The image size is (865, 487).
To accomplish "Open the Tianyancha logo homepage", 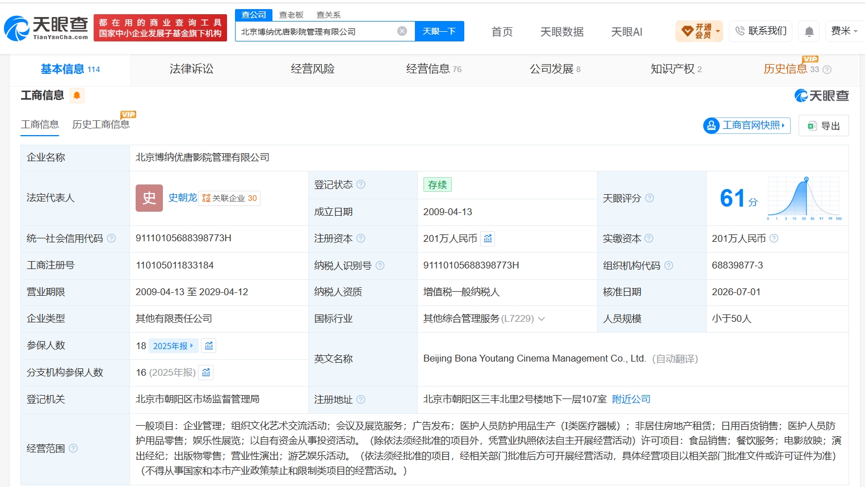I will pyautogui.click(x=46, y=28).
